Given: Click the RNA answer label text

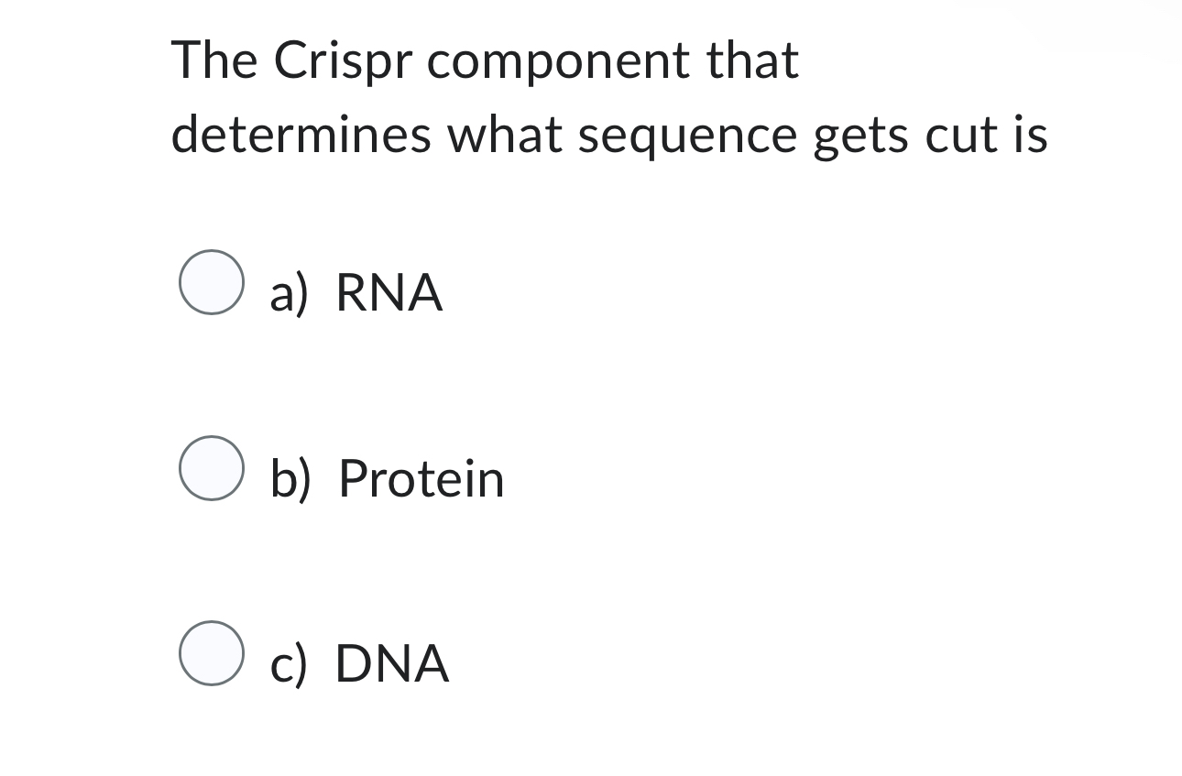Looking at the screenshot, I should pyautogui.click(x=389, y=293).
